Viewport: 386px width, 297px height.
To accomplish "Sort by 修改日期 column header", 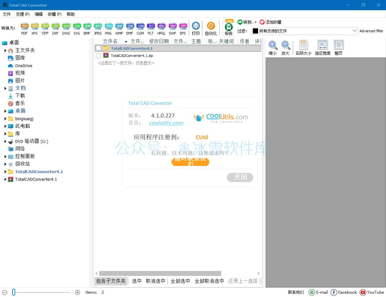I will coord(159,41).
